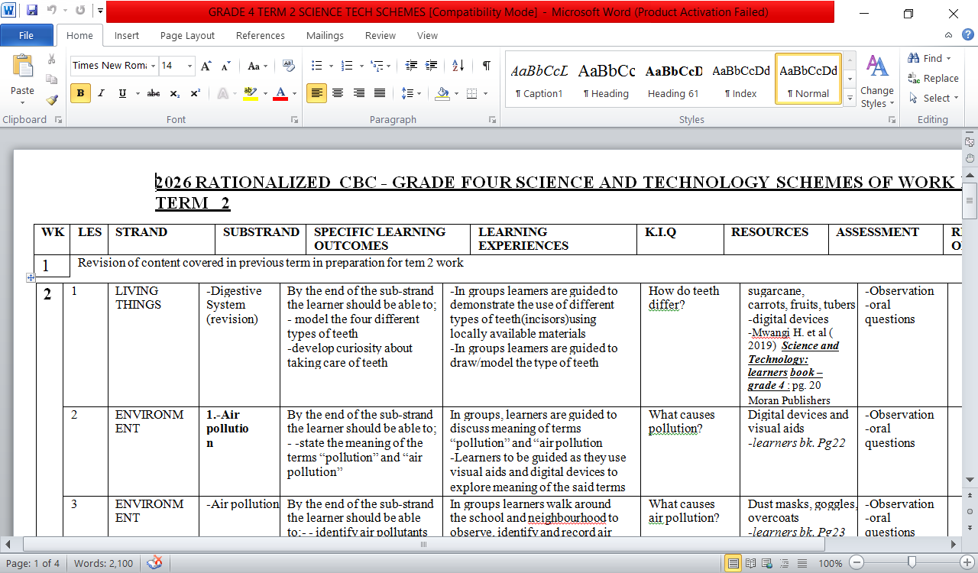Open the font size dropdown
The height and width of the screenshot is (573, 978).
[x=189, y=66]
